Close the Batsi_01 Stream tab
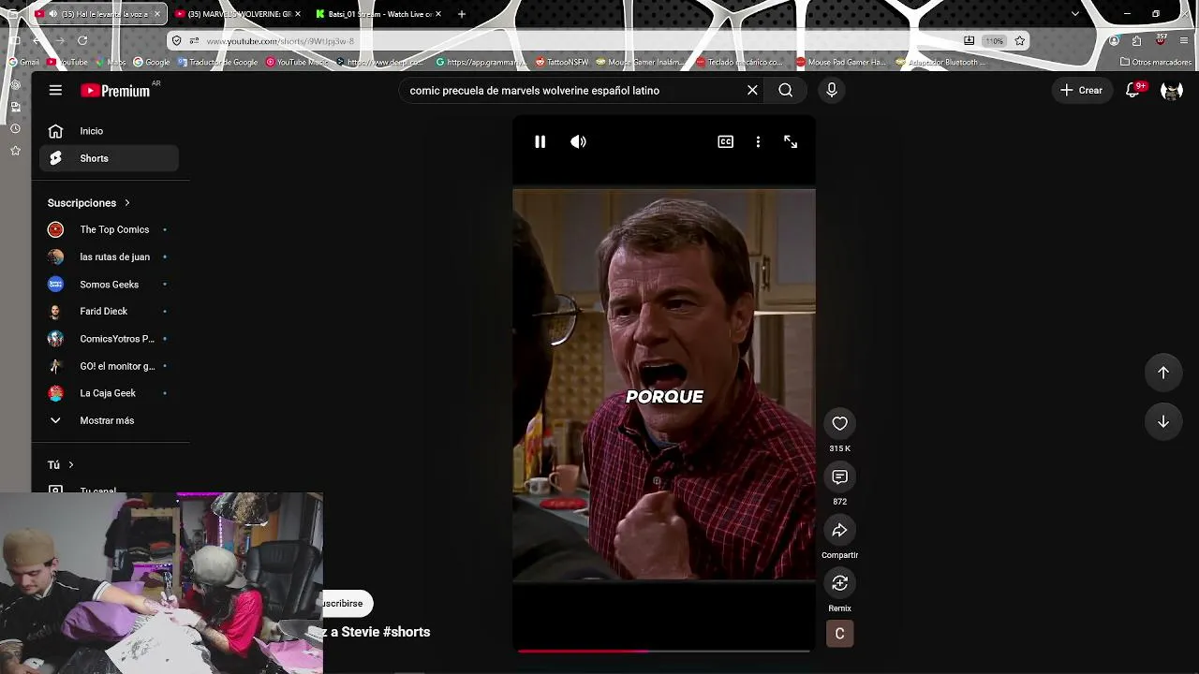Image resolution: width=1199 pixels, height=674 pixels. [x=438, y=14]
